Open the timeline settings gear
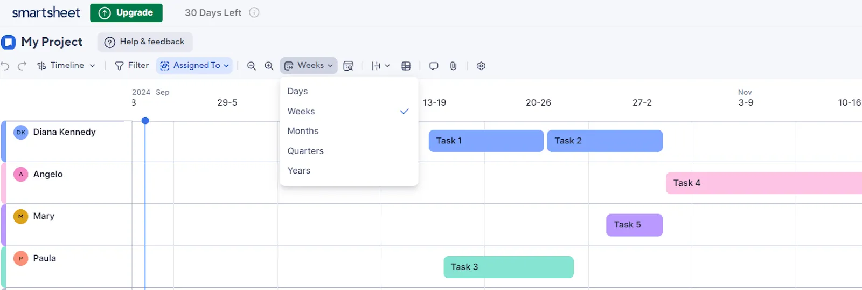862x290 pixels. tap(481, 66)
